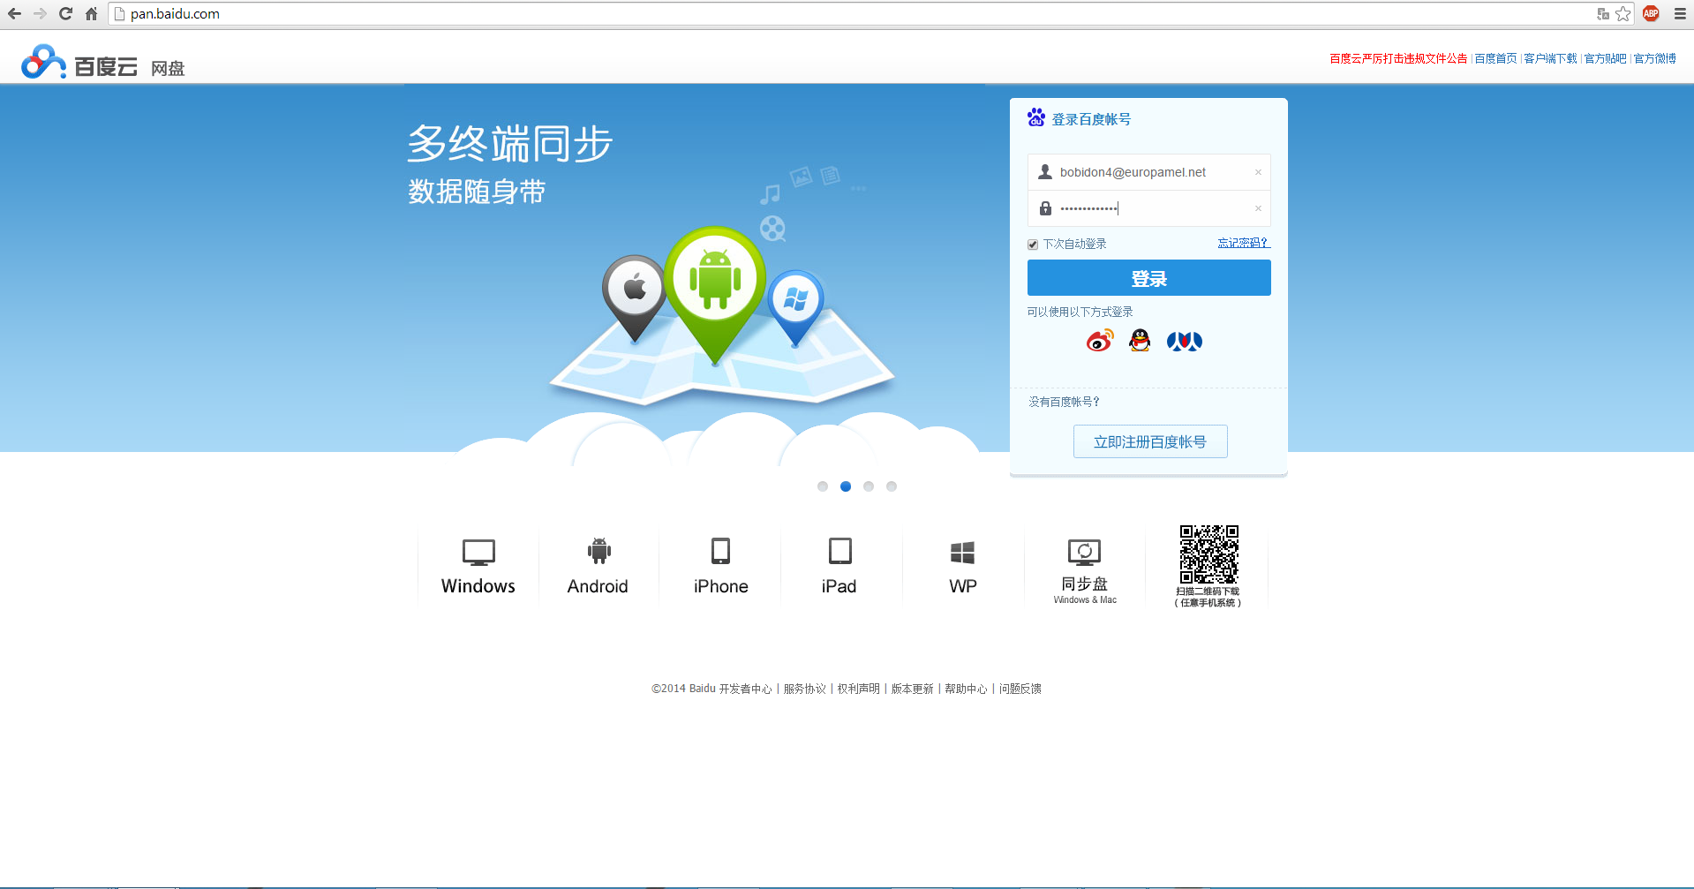Open the Android client download

[x=599, y=567]
